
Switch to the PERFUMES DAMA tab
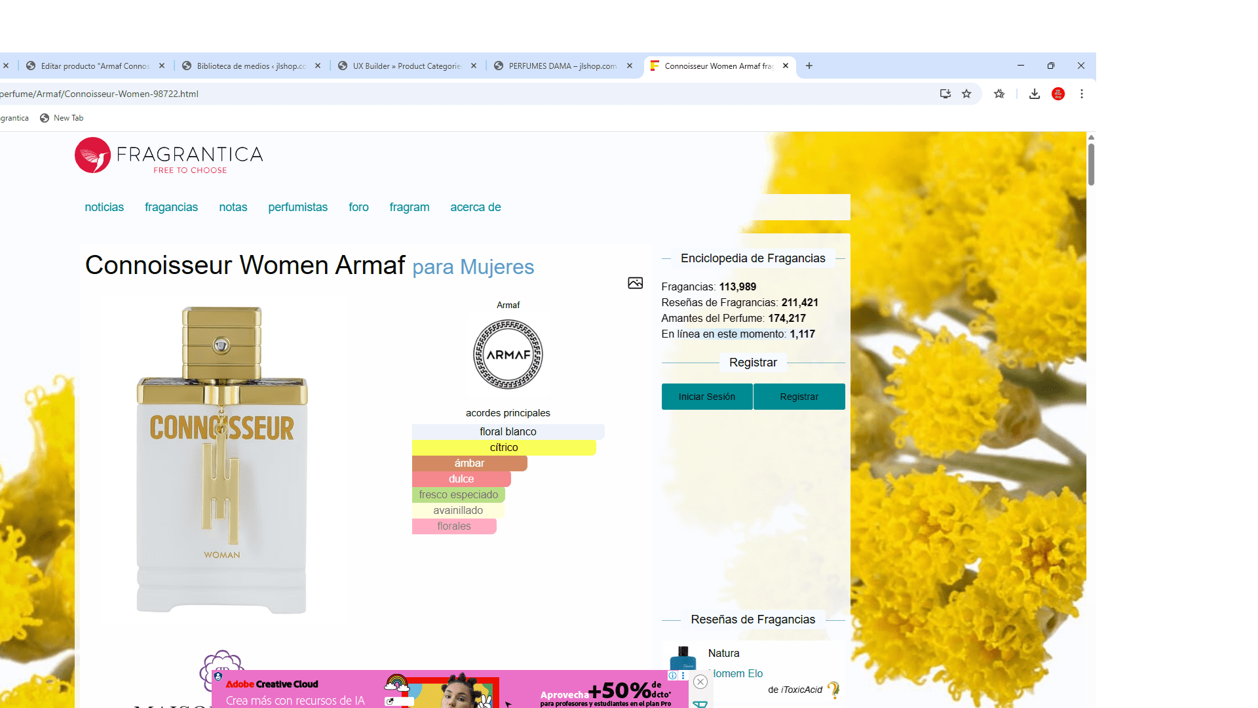pyautogui.click(x=562, y=66)
